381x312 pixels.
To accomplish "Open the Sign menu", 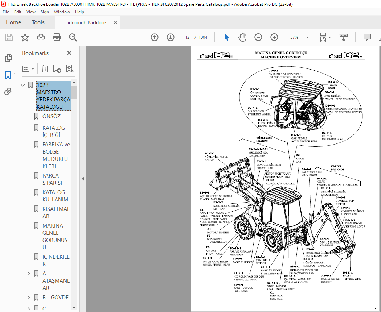I will click(45, 12).
